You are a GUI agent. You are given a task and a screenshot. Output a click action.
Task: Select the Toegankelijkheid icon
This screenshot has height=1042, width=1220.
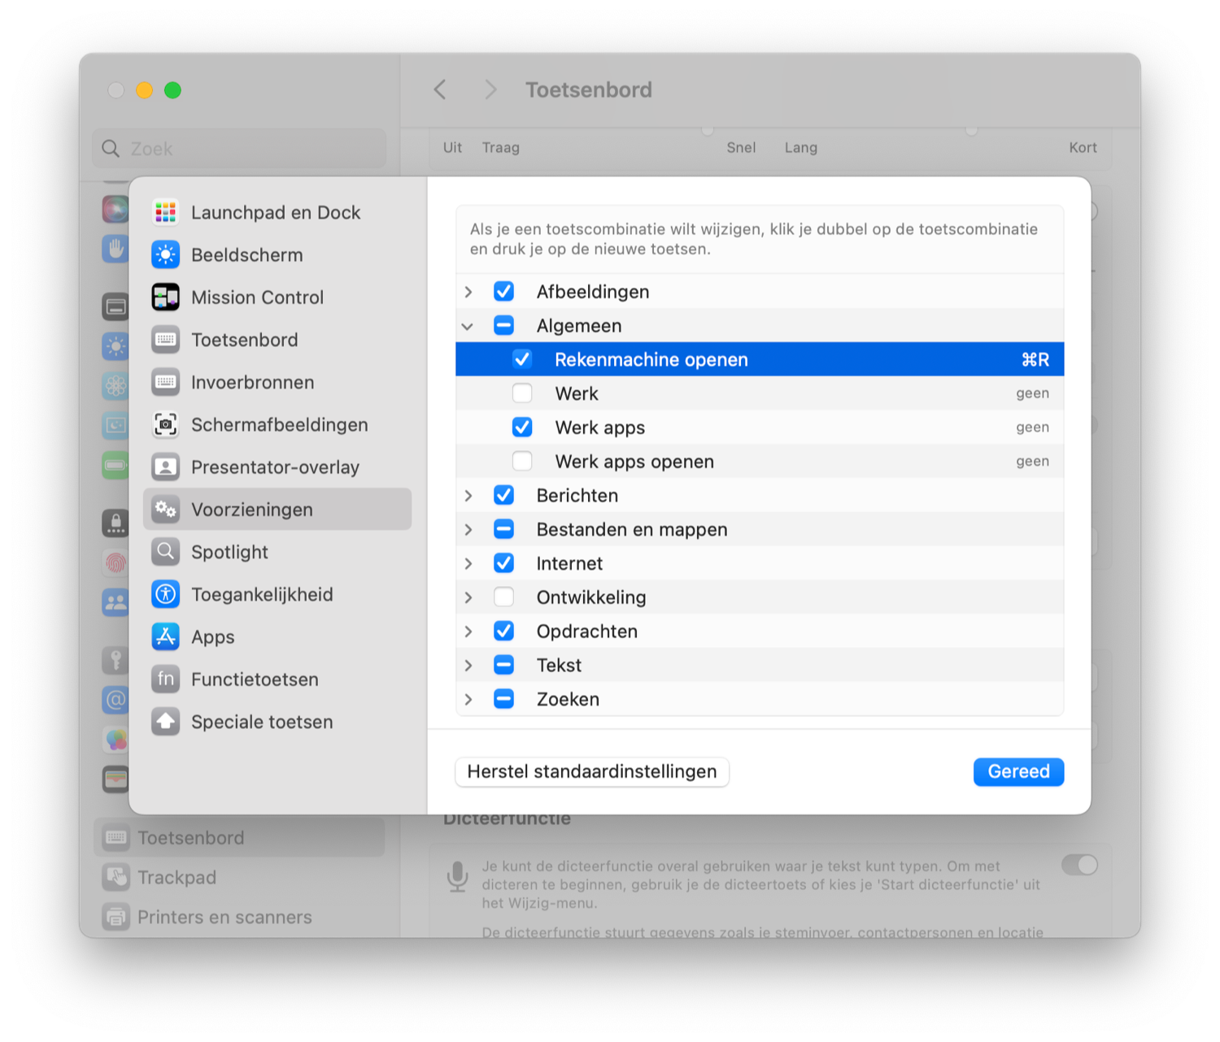(166, 594)
